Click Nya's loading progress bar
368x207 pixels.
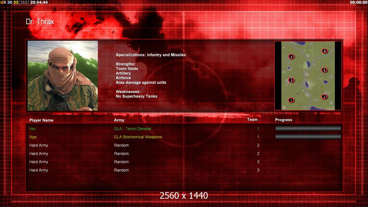point(308,137)
